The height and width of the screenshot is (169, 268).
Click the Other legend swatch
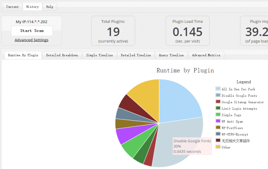[x=218, y=147]
